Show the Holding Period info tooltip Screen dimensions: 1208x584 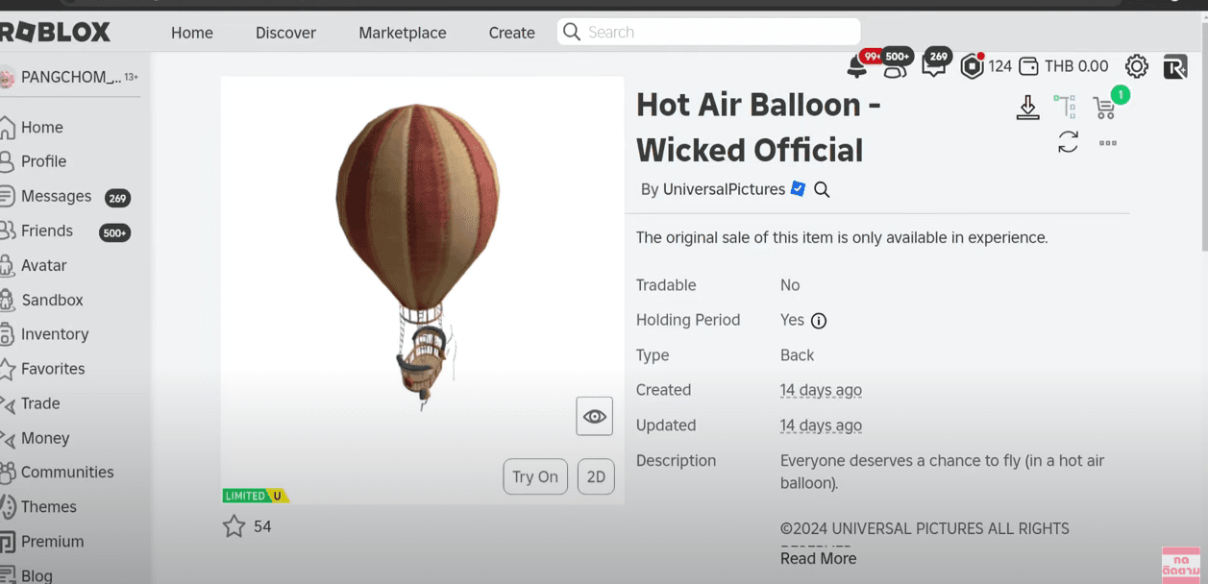click(819, 321)
